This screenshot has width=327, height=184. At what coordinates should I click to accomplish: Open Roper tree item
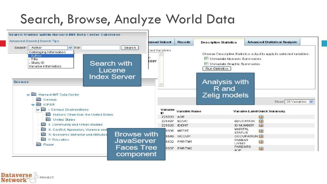coord(49,145)
